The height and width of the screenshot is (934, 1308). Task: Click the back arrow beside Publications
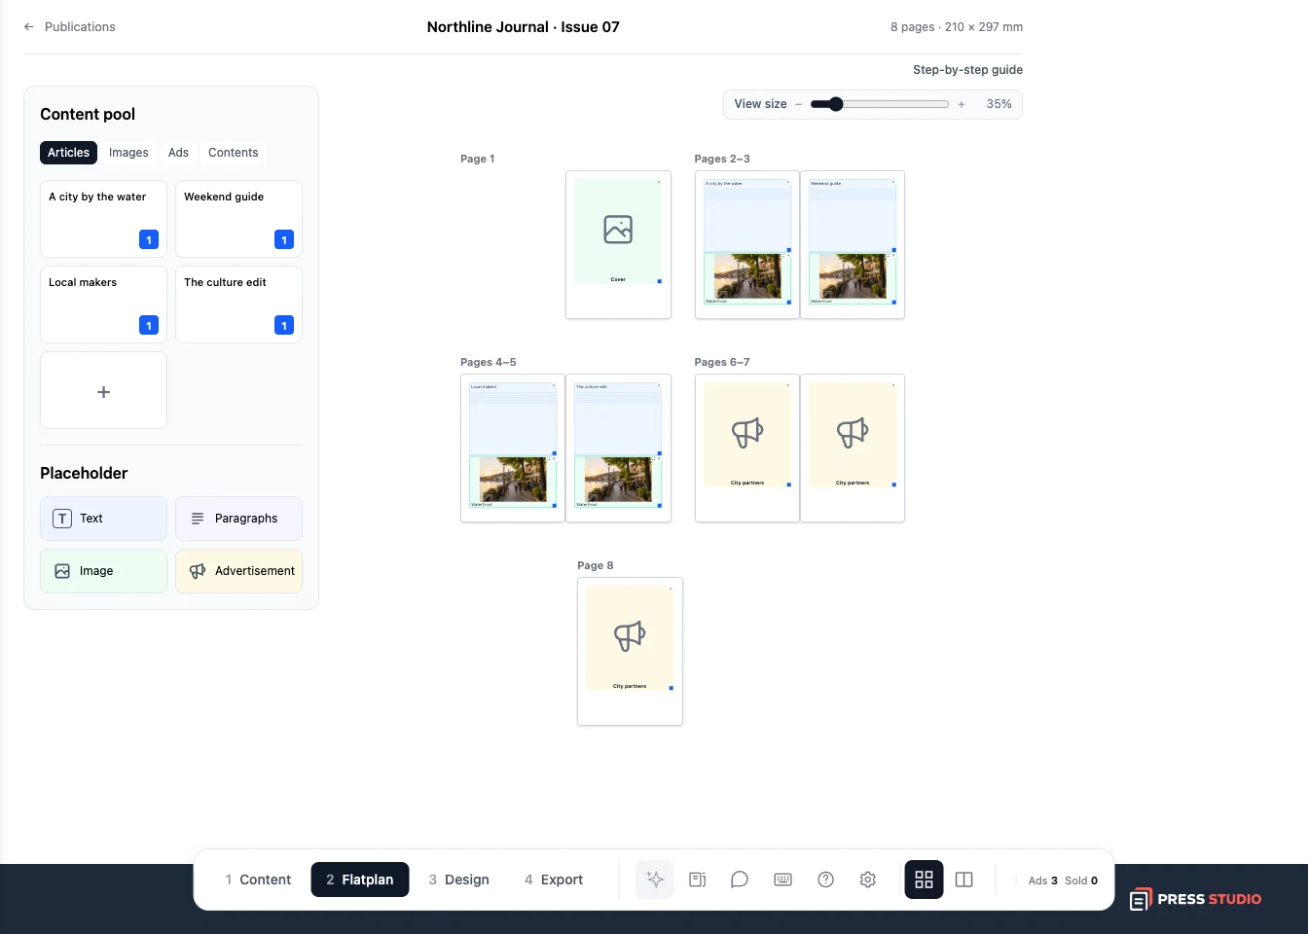(29, 27)
